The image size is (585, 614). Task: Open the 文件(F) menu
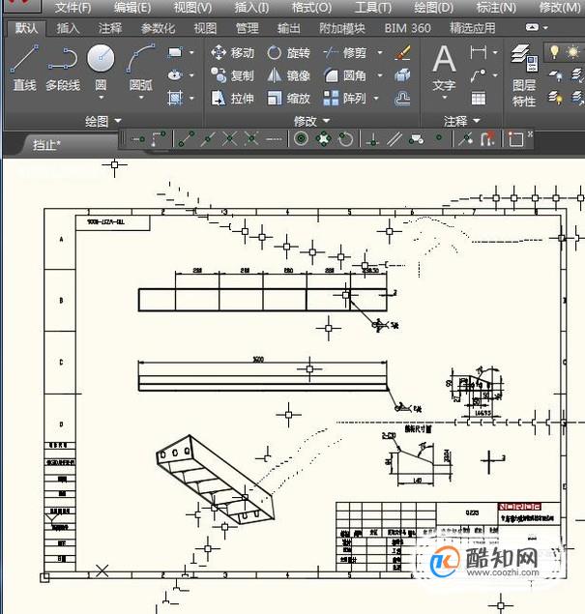click(73, 8)
